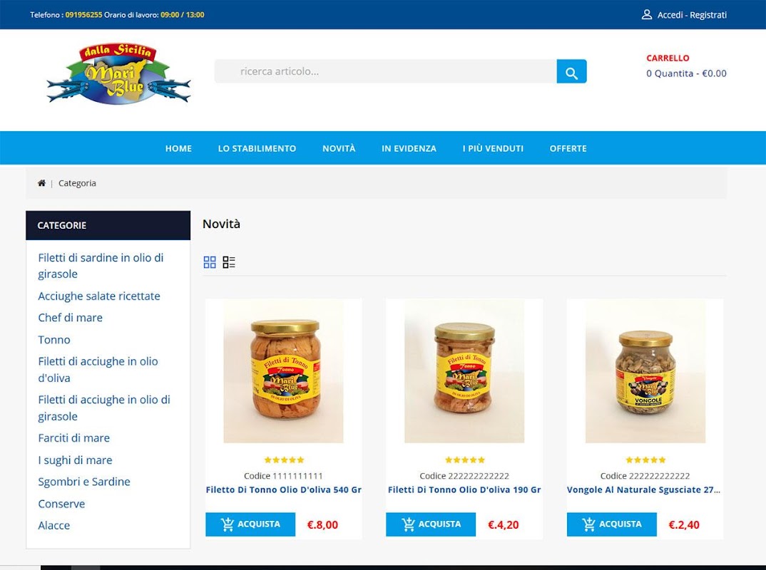Click star rating under Filetto 540 Gr
Viewport: 766px width, 570px height.
click(x=284, y=460)
